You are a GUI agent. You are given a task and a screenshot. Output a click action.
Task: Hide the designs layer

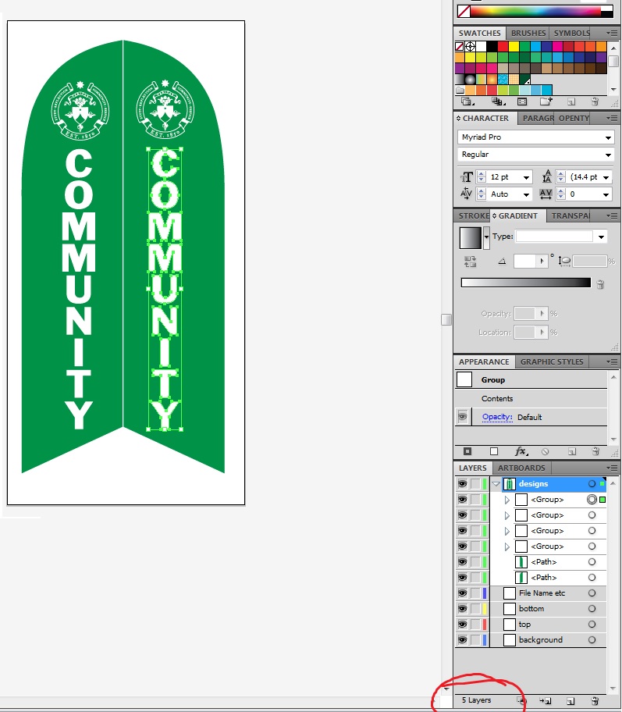462,484
